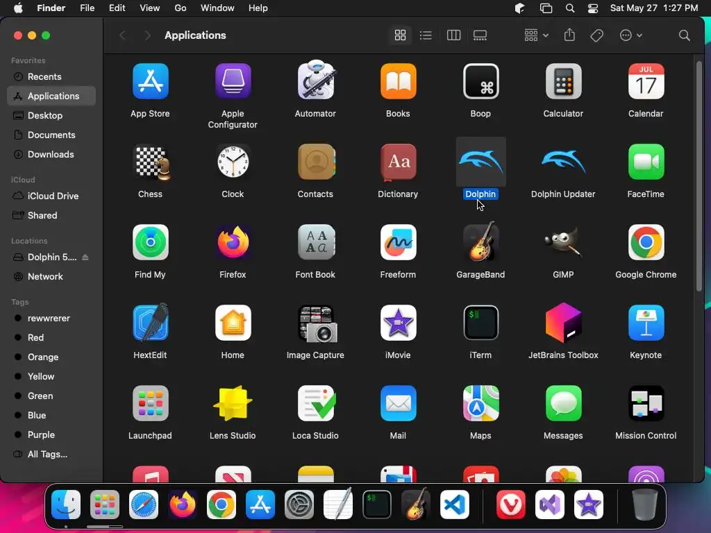Click the Finder search magnifier
Screen dimensions: 711x533
point(684,35)
